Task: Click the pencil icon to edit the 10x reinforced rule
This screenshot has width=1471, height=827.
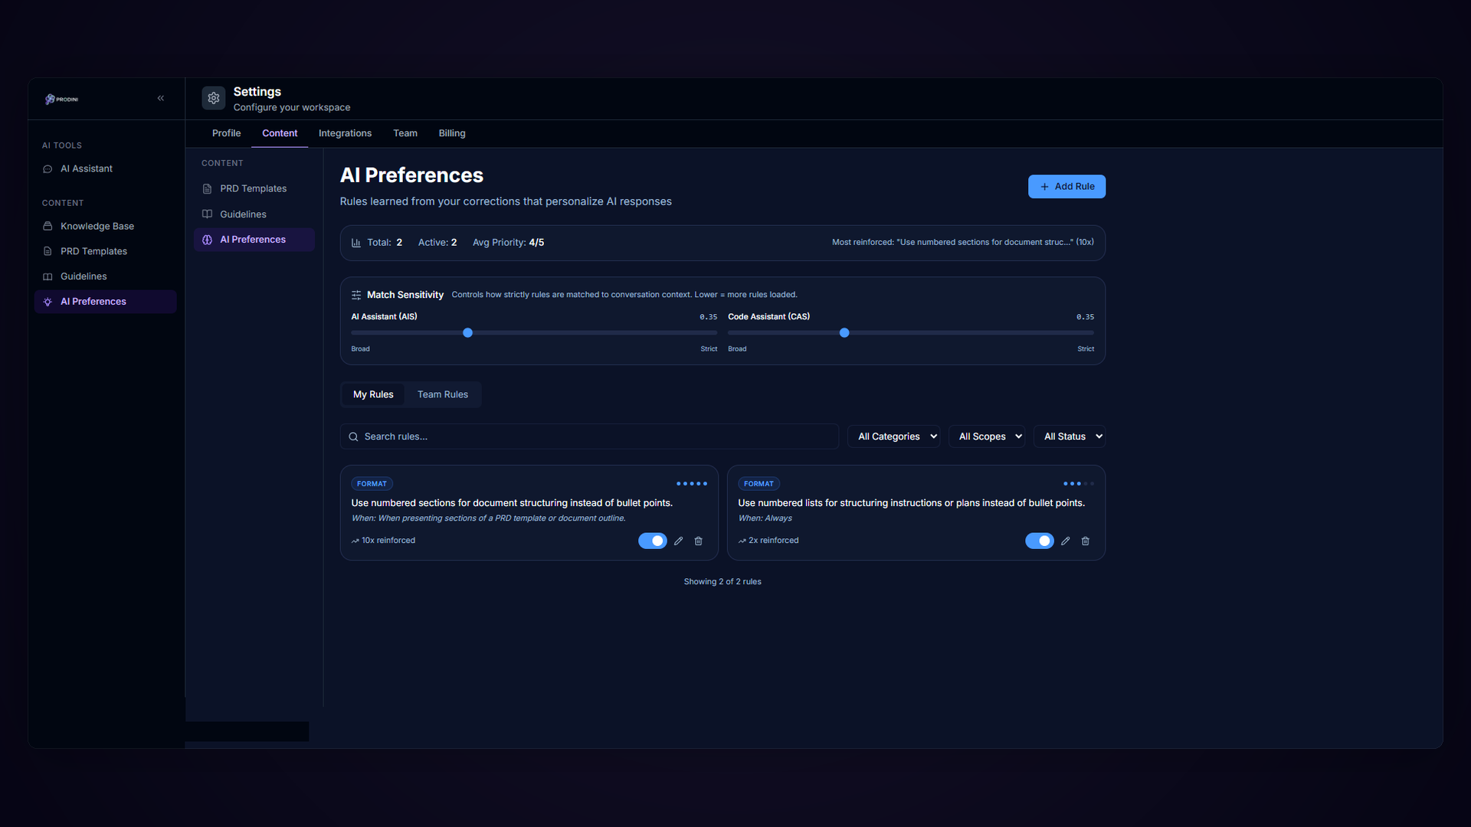Action: (678, 541)
